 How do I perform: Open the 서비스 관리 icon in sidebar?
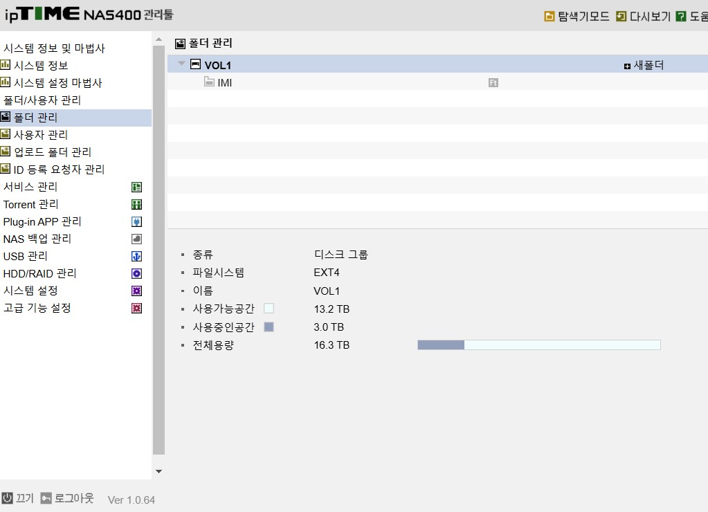(136, 187)
